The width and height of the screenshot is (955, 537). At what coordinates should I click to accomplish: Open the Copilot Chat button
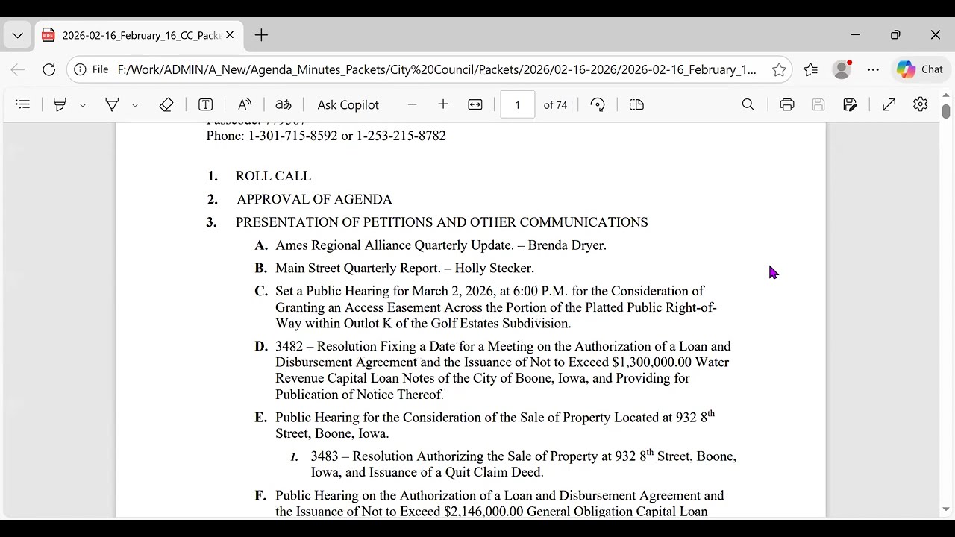pyautogui.click(x=921, y=69)
